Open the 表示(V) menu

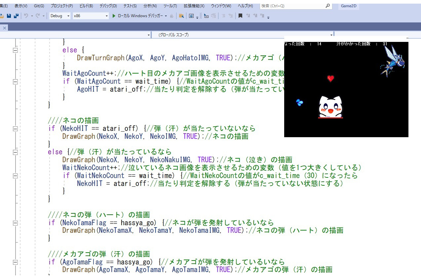pyautogui.click(x=21, y=6)
